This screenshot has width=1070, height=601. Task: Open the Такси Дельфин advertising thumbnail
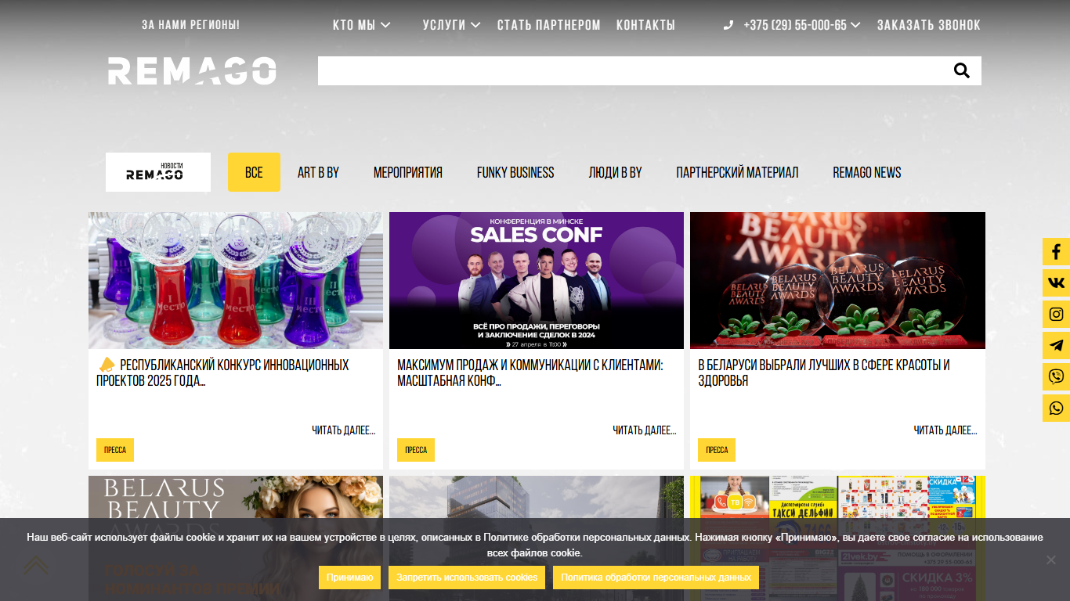pyautogui.click(x=837, y=538)
